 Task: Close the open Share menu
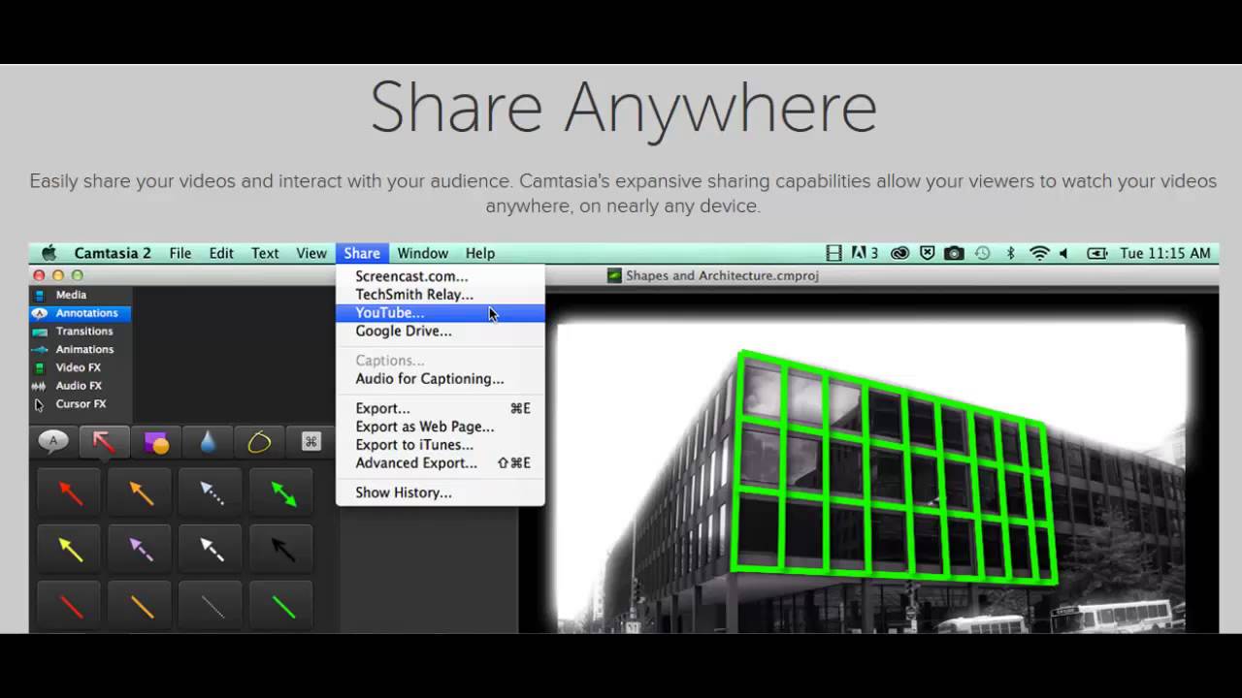click(x=362, y=253)
